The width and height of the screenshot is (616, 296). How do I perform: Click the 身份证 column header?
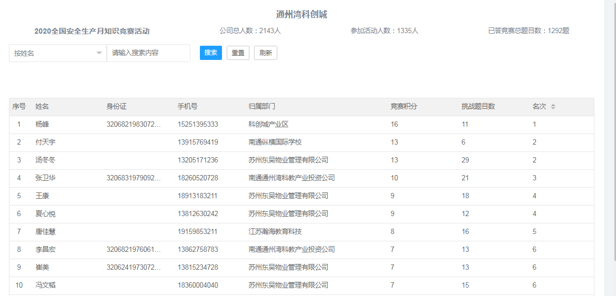coord(117,107)
